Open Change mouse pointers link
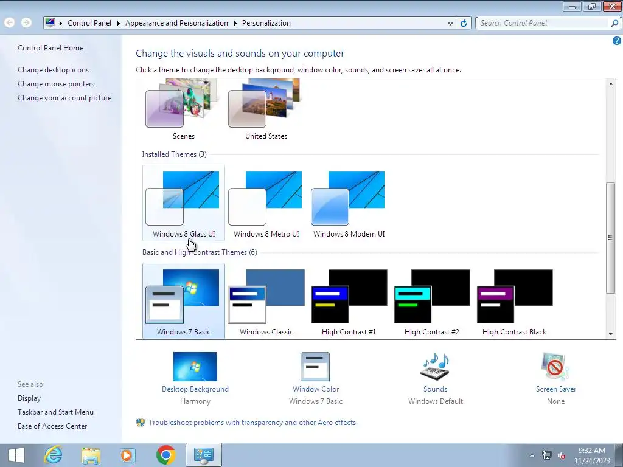 [56, 84]
